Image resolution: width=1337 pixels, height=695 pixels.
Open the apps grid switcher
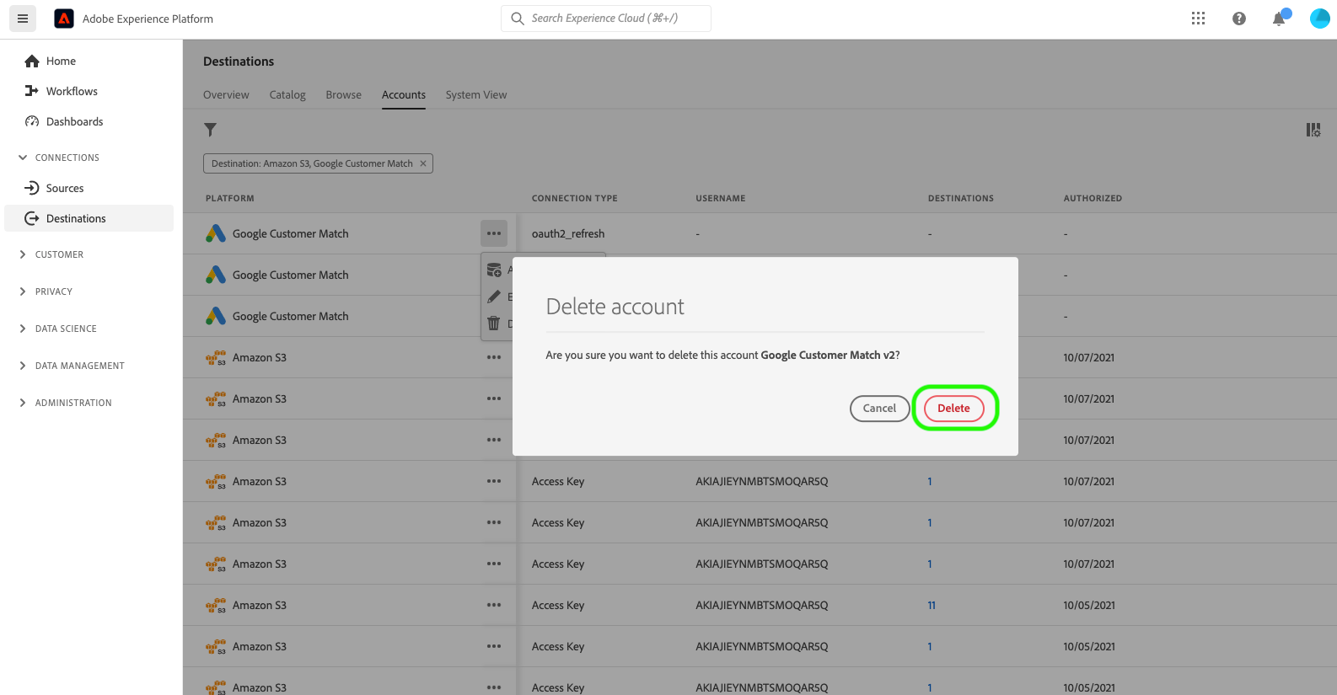pyautogui.click(x=1198, y=19)
